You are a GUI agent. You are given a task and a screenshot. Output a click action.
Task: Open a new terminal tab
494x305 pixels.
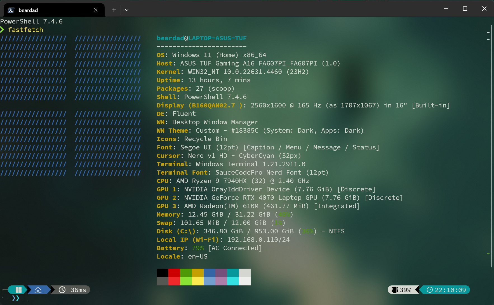114,10
